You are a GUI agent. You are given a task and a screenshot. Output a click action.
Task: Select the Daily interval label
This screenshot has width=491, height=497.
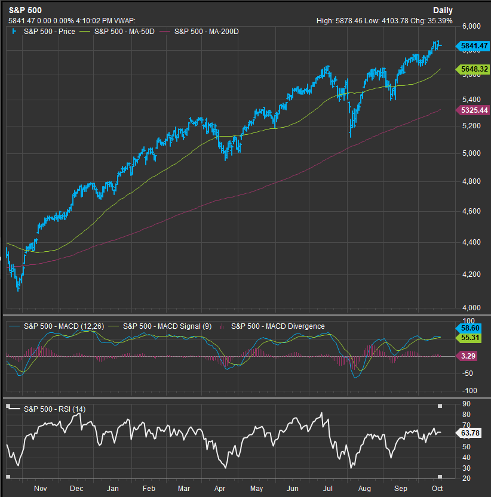pyautogui.click(x=443, y=11)
